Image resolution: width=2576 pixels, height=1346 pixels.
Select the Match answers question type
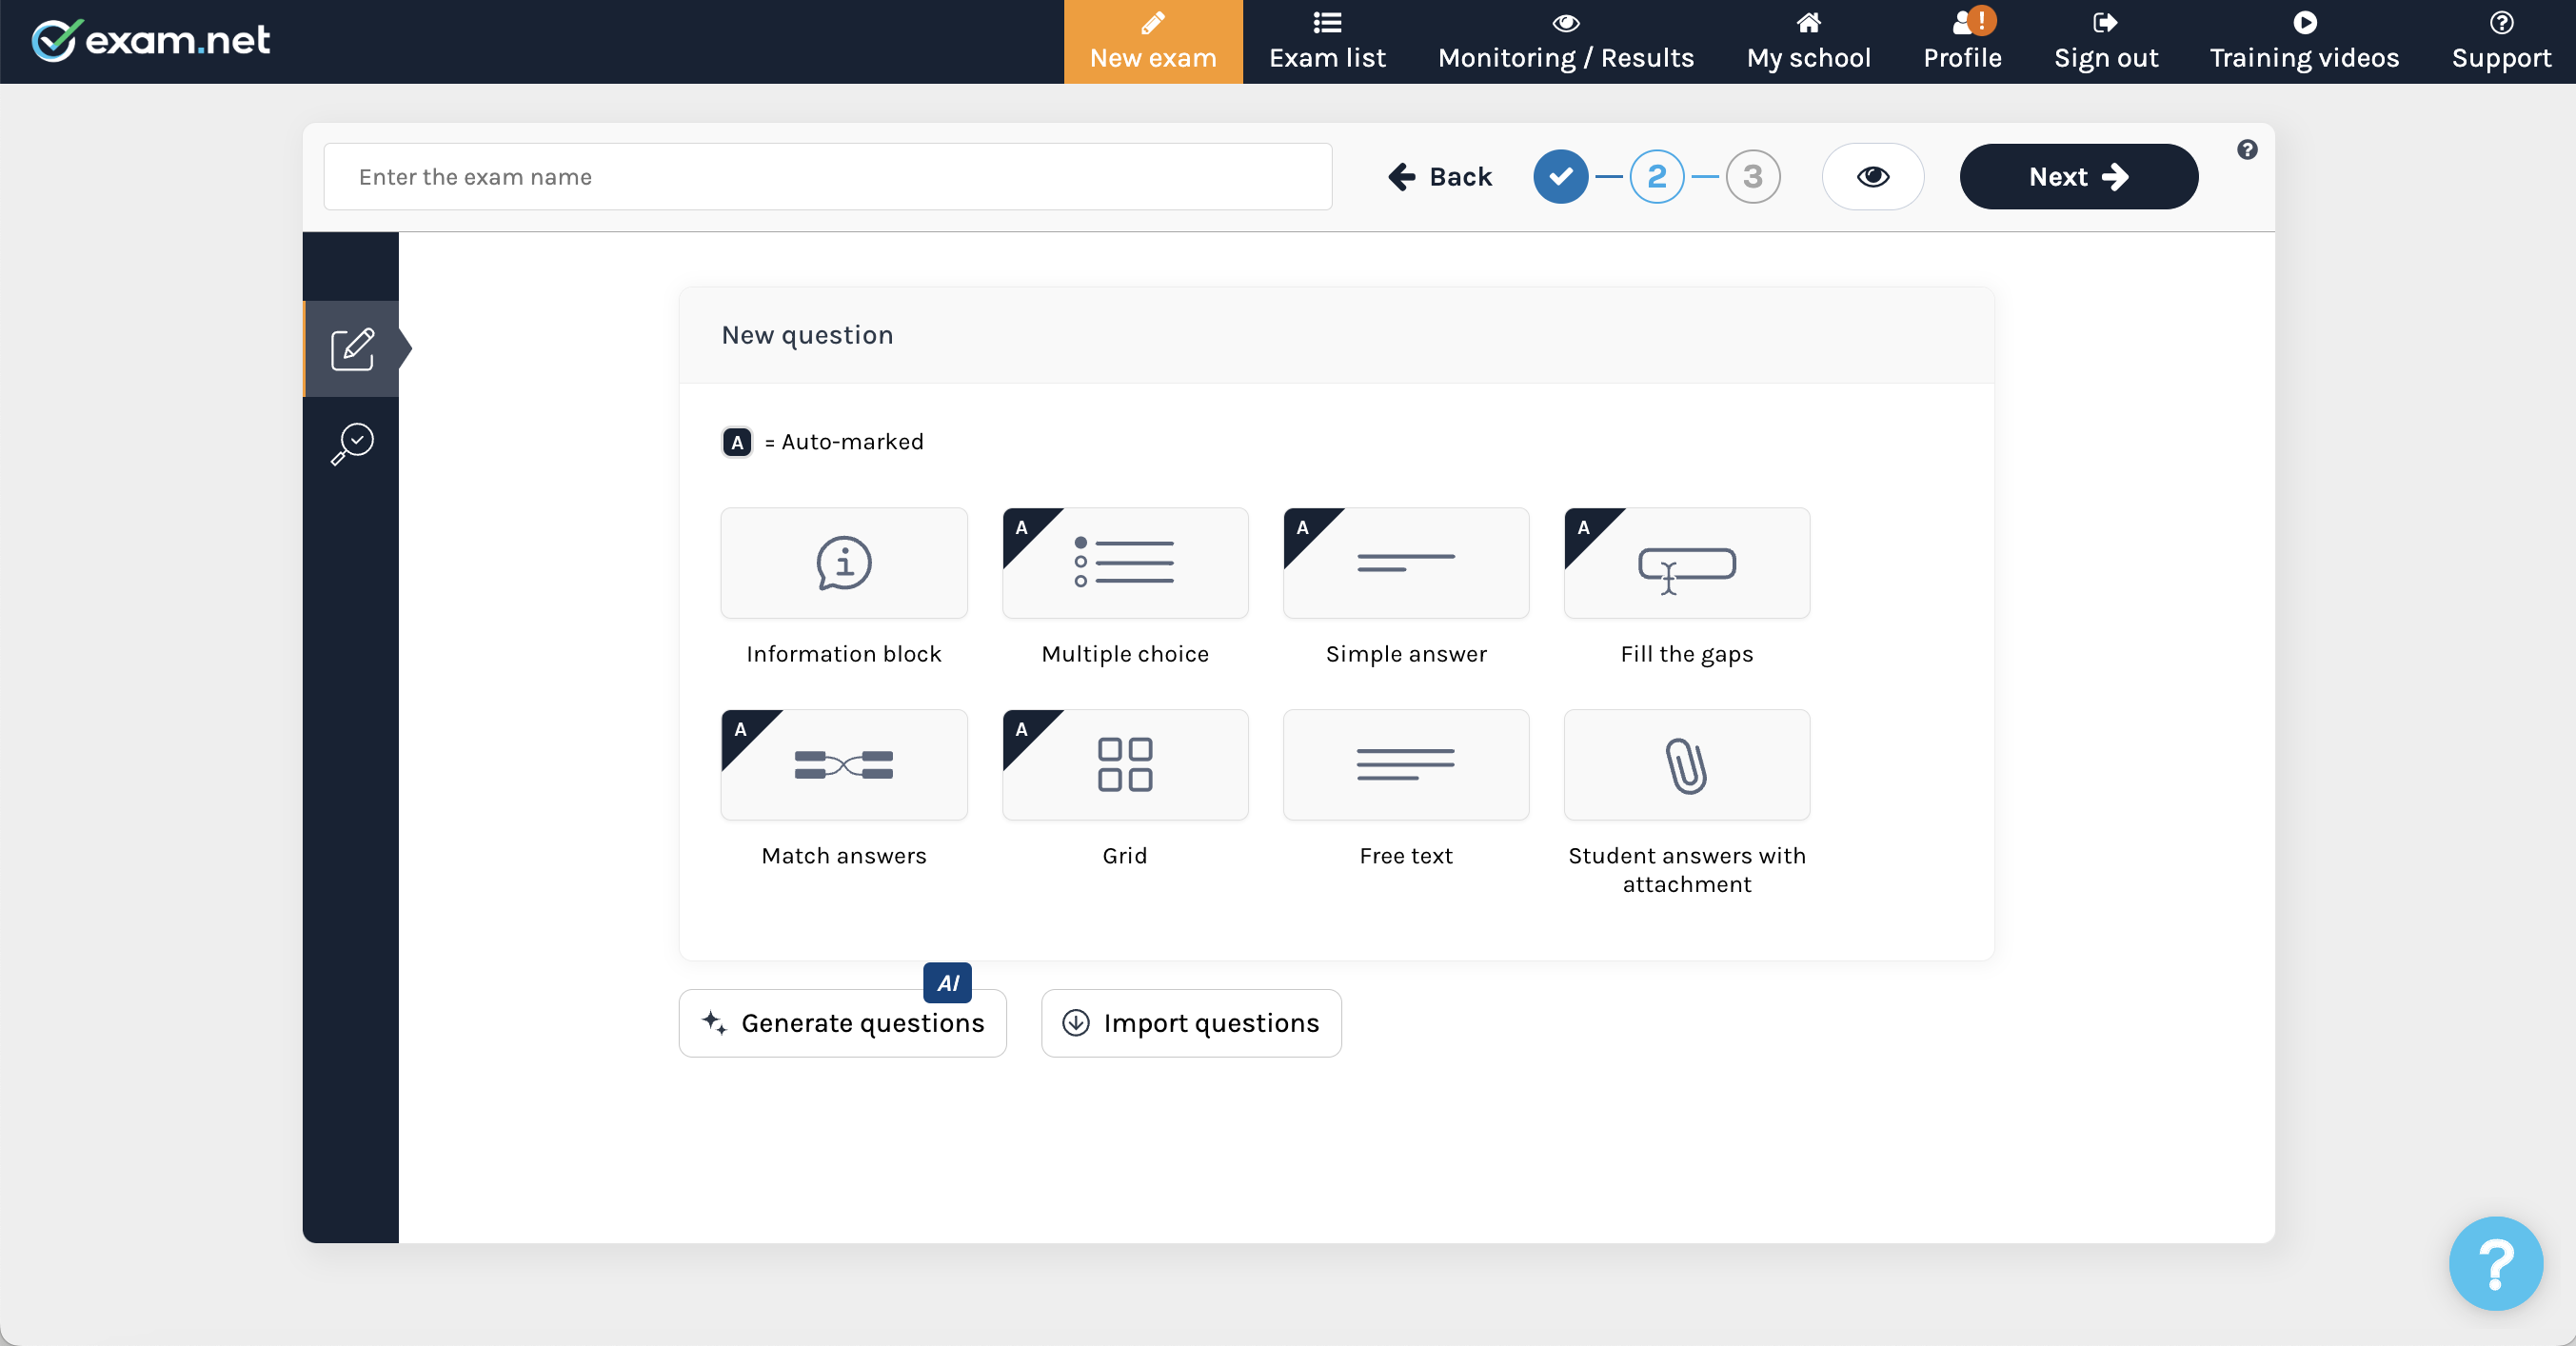click(x=843, y=765)
